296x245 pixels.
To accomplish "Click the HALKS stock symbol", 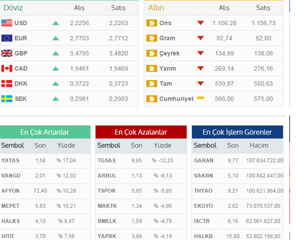I will coord(11,221).
